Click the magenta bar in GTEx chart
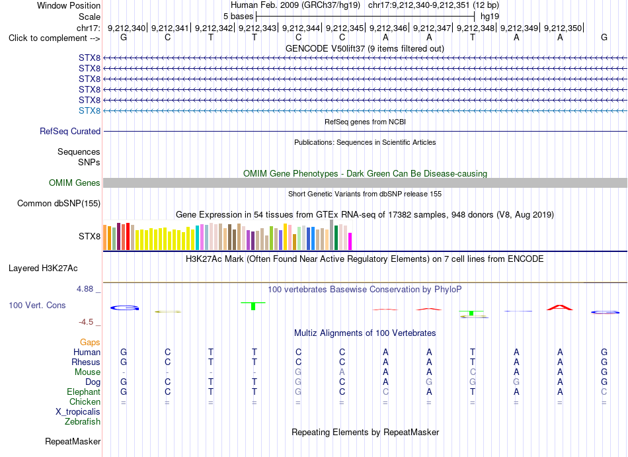This screenshot has height=457, width=628. pos(350,241)
